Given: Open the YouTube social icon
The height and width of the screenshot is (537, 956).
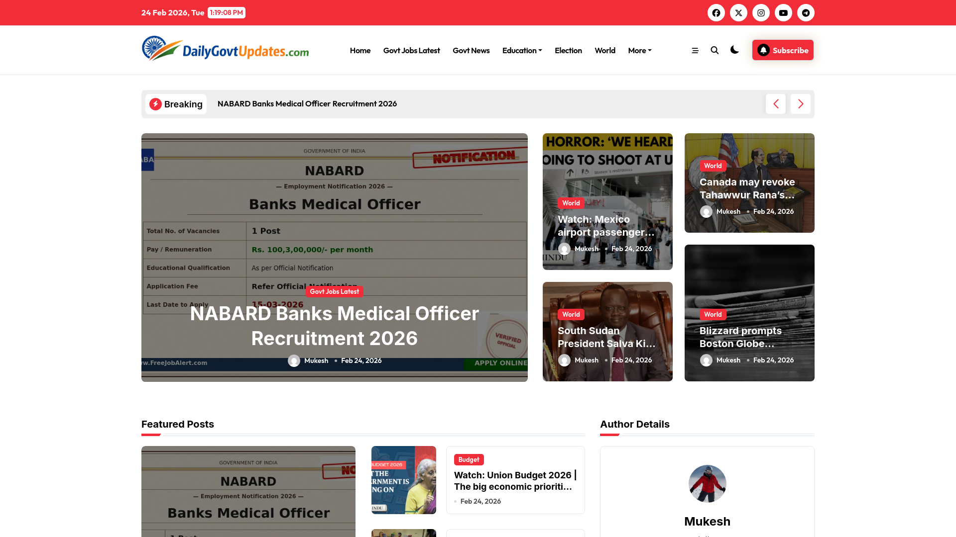Looking at the screenshot, I should click(783, 13).
